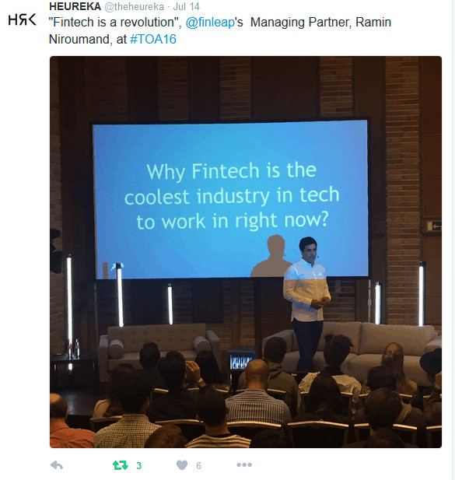Click the retweet count 3
This screenshot has width=455, height=480.
coord(139,466)
